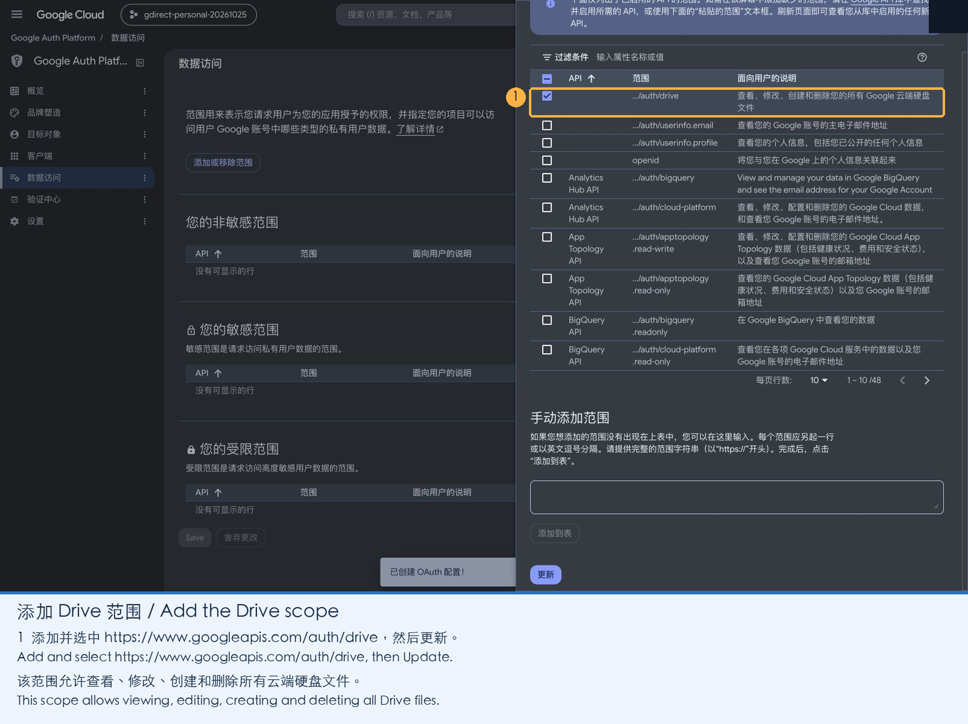
Task: Check the openid scope checkbox
Action: pyautogui.click(x=547, y=160)
